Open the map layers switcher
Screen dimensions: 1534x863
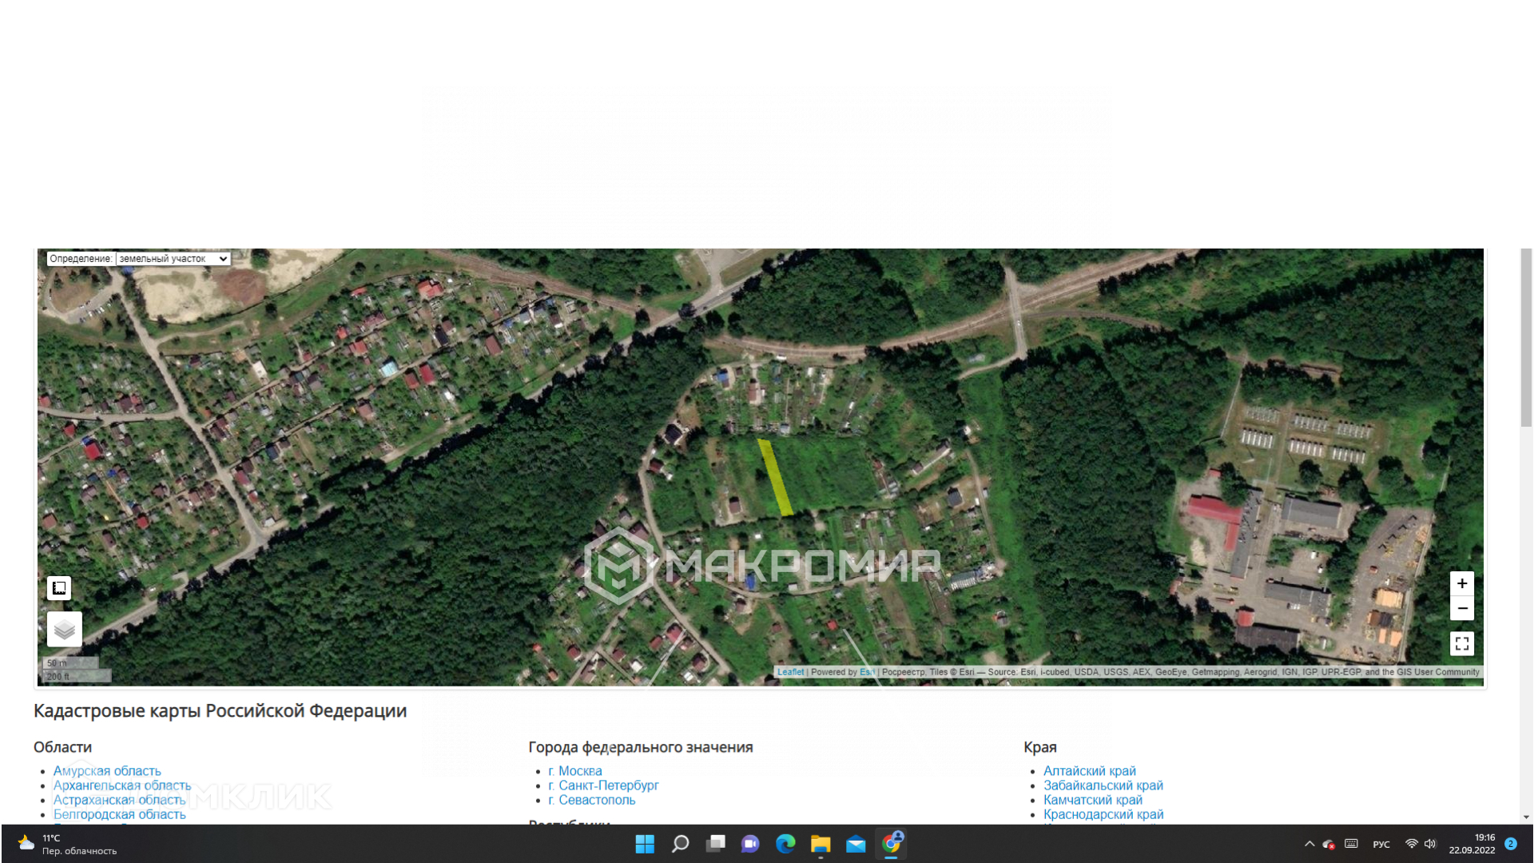[65, 630]
